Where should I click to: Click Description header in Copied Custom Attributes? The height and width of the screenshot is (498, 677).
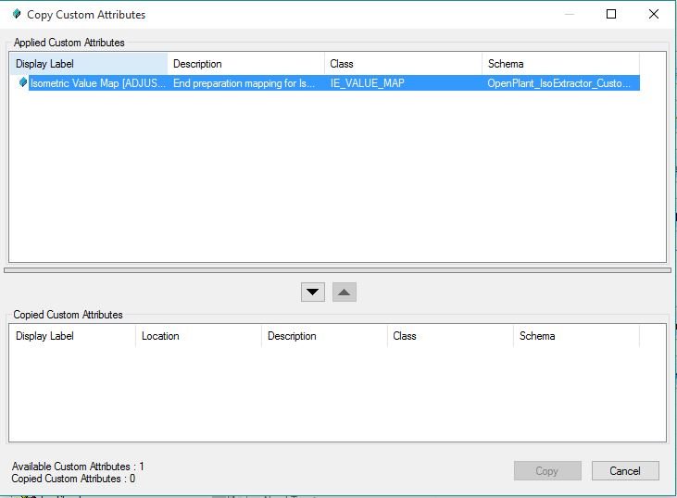pyautogui.click(x=324, y=336)
